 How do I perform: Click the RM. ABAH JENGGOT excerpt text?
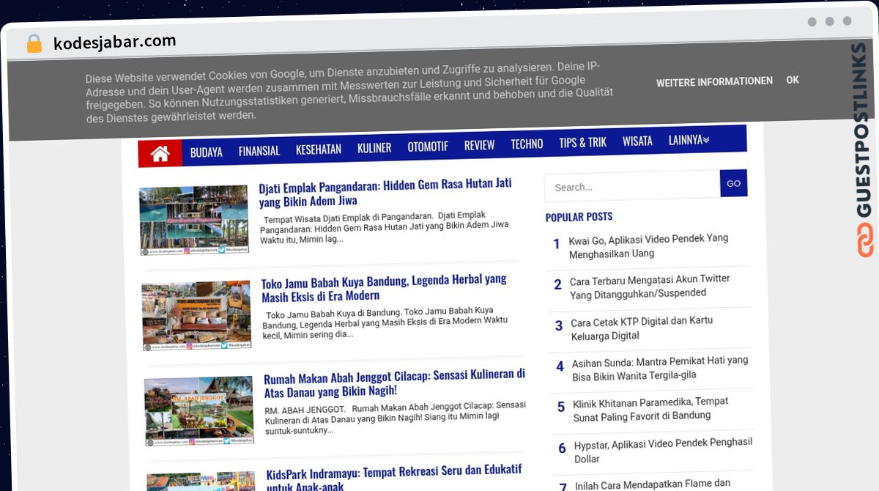(x=395, y=417)
